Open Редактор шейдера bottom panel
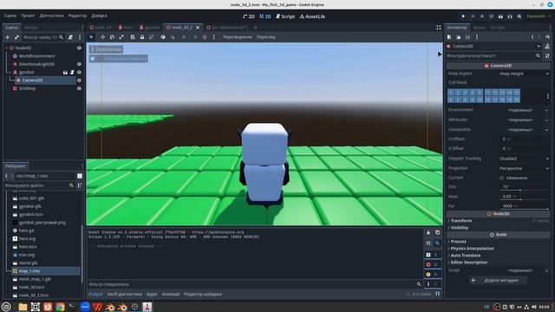Screen dimensions: 555x312 pos(203,294)
